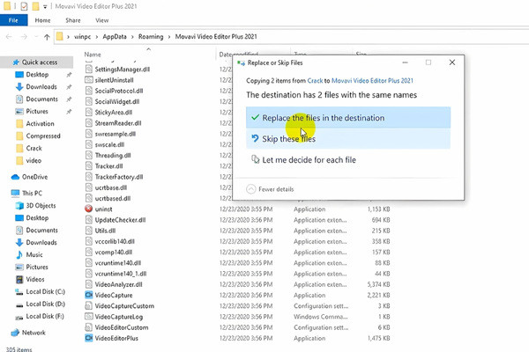Open Desktop under Quick access

(x=37, y=75)
